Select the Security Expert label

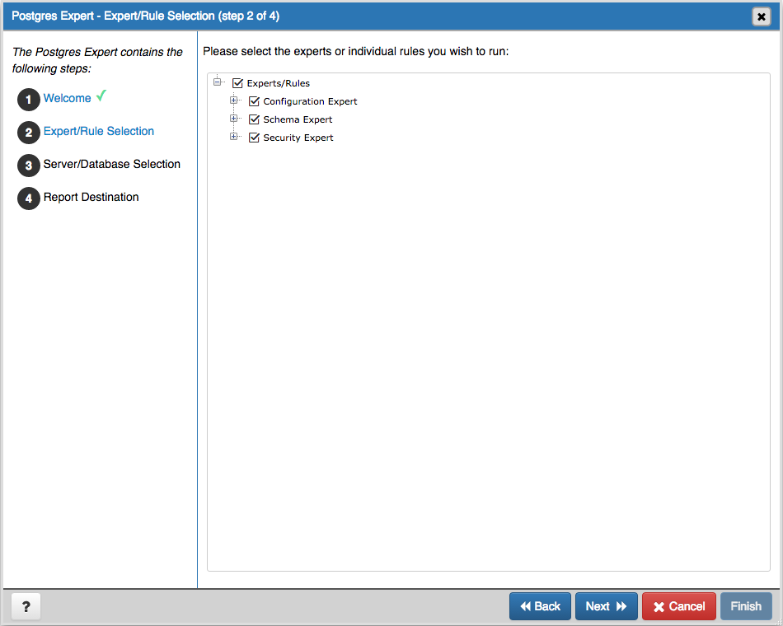click(298, 138)
